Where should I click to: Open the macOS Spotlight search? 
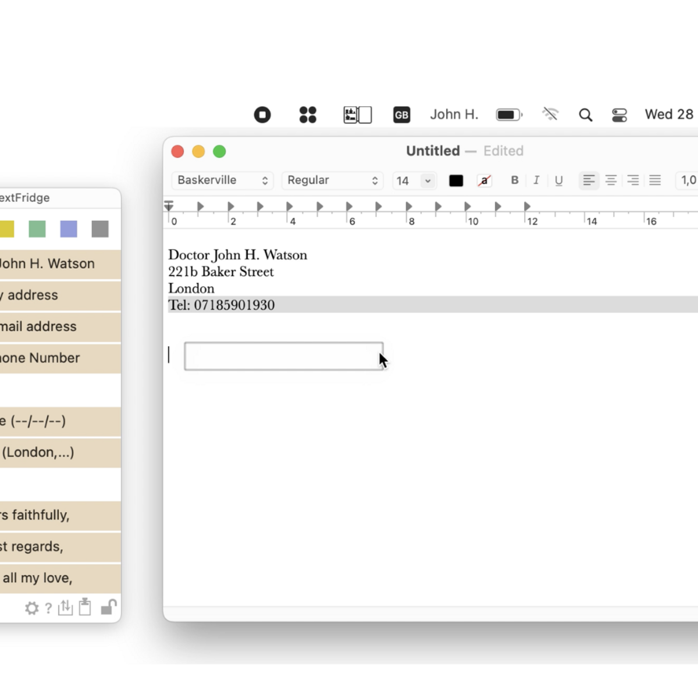point(585,114)
